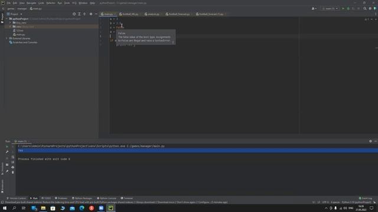Viewport: 378px width, 212px height.
Task: Expand the venv library root folder
Action: coord(11,26)
